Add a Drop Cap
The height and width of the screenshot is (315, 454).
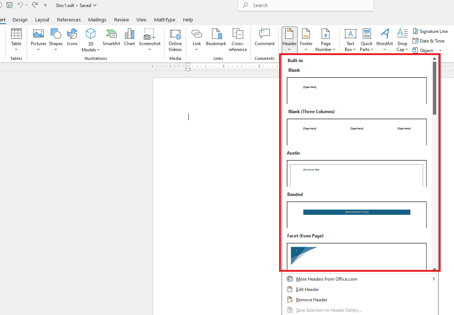[402, 40]
